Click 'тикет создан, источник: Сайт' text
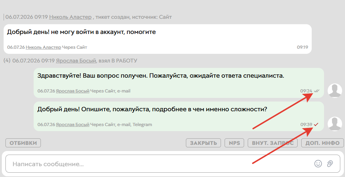Viewport: 345px width, 177px height. pos(133,17)
